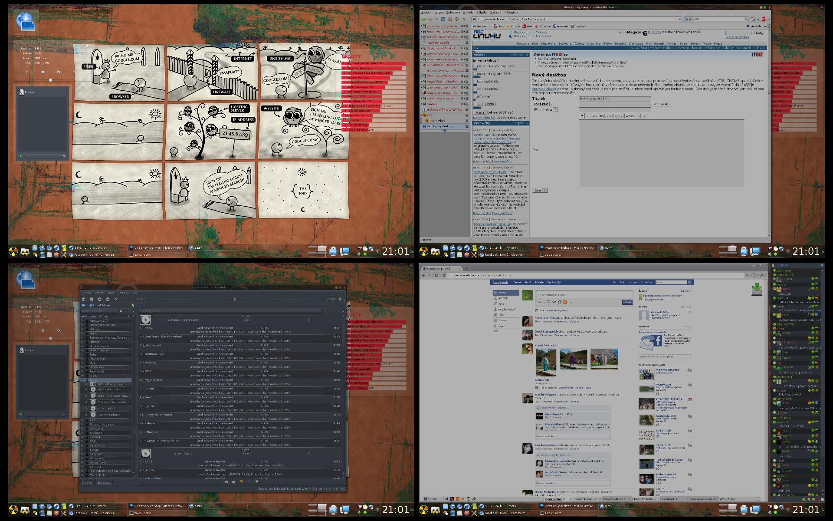
Task: Open Záložky menu in Firefox
Action: (x=482, y=13)
